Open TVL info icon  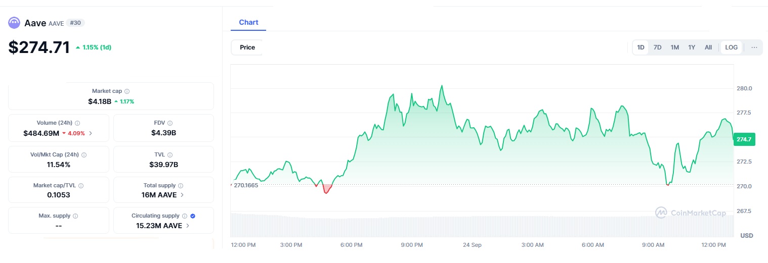(x=170, y=155)
